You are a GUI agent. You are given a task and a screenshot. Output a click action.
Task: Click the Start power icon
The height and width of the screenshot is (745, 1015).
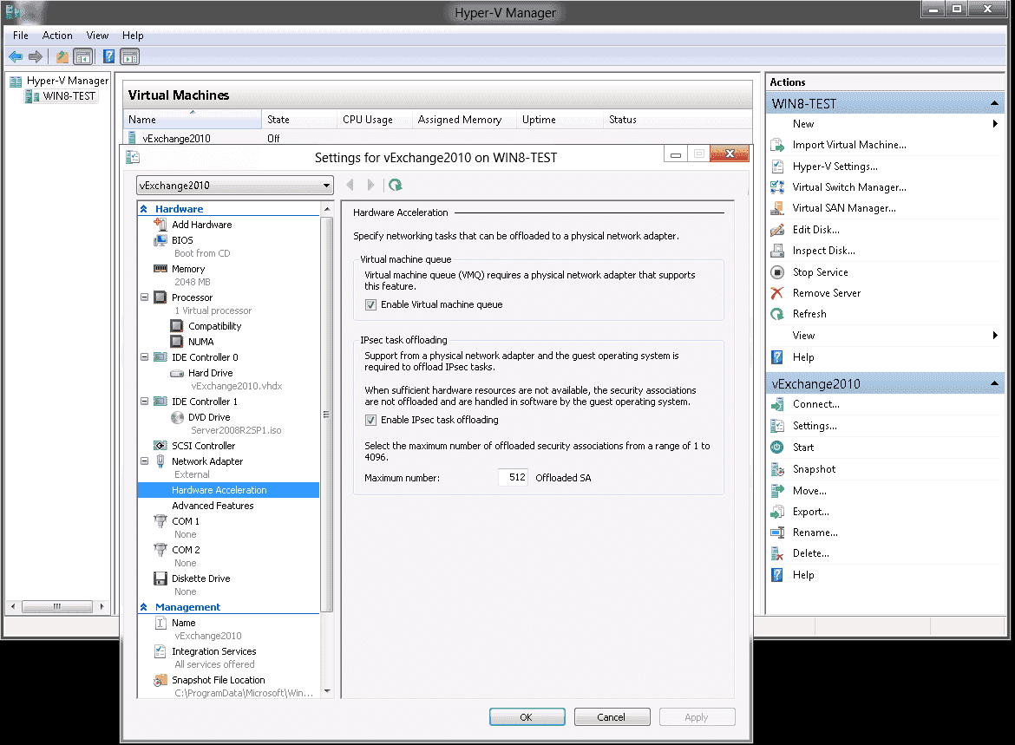coord(777,448)
